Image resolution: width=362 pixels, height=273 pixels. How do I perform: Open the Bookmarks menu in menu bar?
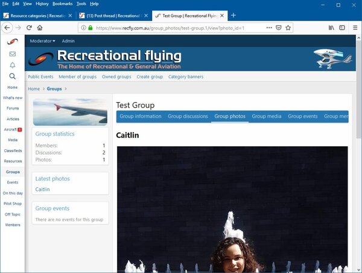[x=62, y=4]
